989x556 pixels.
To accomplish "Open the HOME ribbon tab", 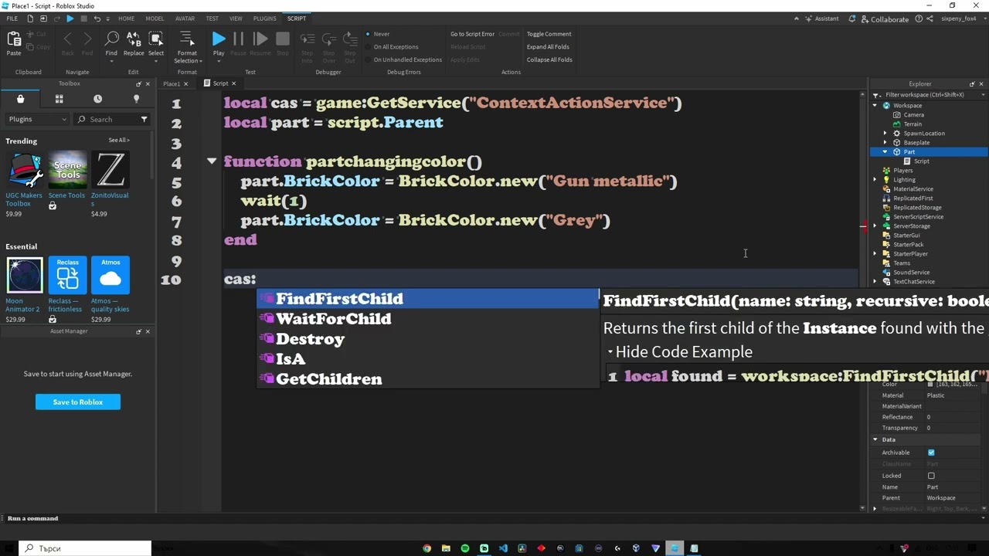I will click(x=126, y=19).
